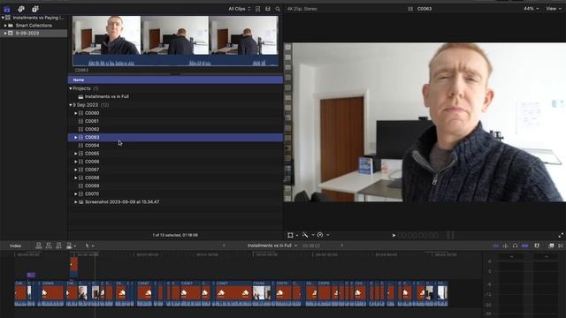Click the connected red clip above storyline
566x318 pixels.
point(74,267)
